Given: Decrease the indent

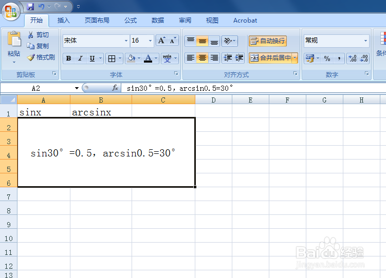Looking at the screenshot, I should [x=228, y=58].
